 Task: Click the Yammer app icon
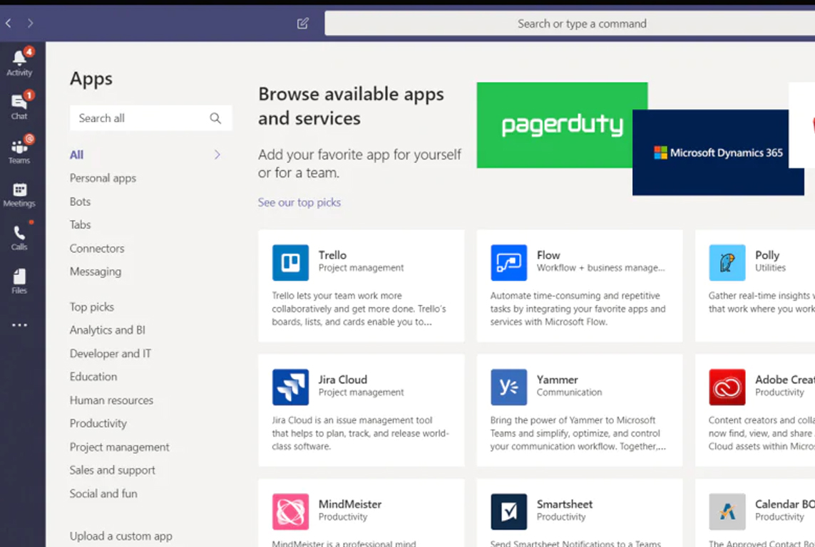click(x=509, y=387)
